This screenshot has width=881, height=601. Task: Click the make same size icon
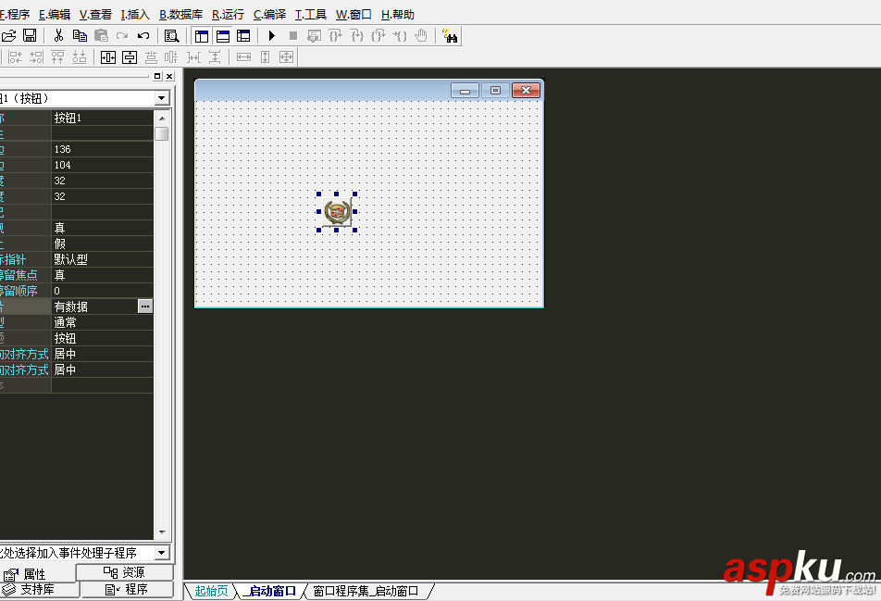coord(287,56)
